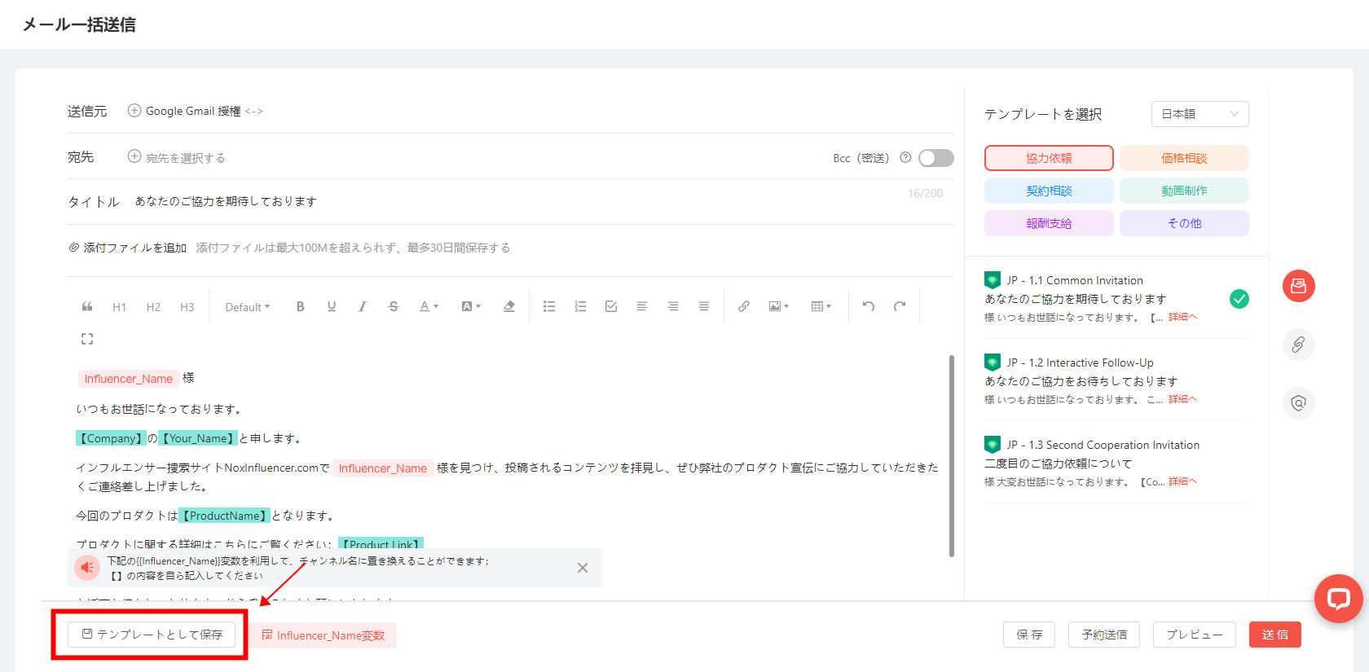Viewport: 1369px width, 672px height.
Task: Select the 報酬支給 template category
Action: 1049,223
